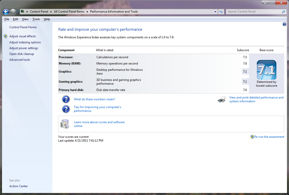Image resolution: width=289 pixels, height=195 pixels.
Task: Open Tips for improving your computer's performance
Action: [x=97, y=109]
